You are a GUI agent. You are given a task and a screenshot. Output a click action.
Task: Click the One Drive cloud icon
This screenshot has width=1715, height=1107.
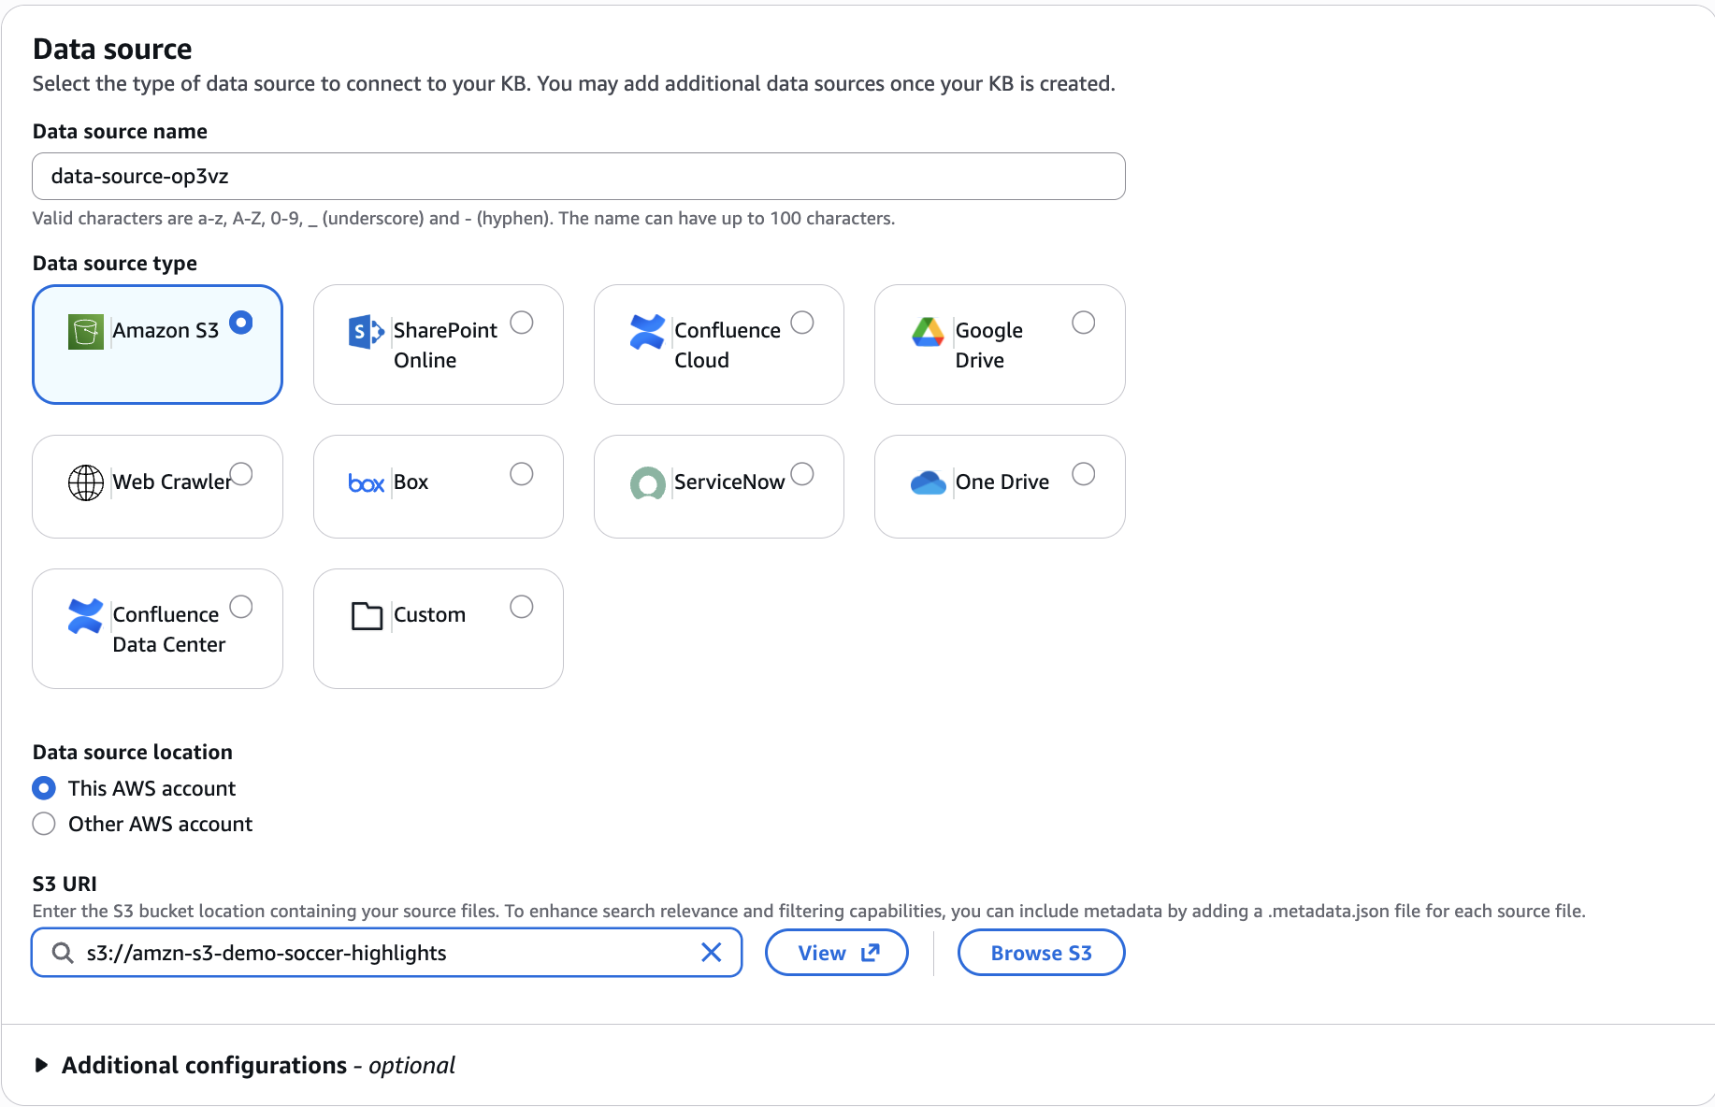click(x=929, y=482)
